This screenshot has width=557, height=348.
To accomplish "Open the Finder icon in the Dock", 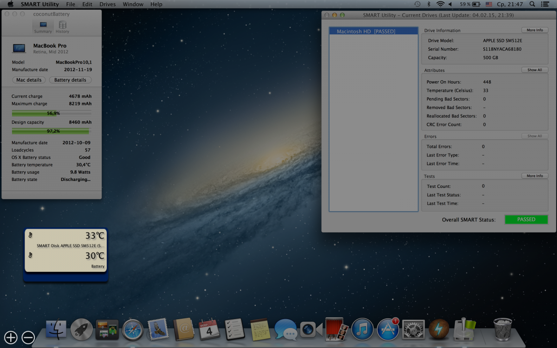I will point(57,330).
